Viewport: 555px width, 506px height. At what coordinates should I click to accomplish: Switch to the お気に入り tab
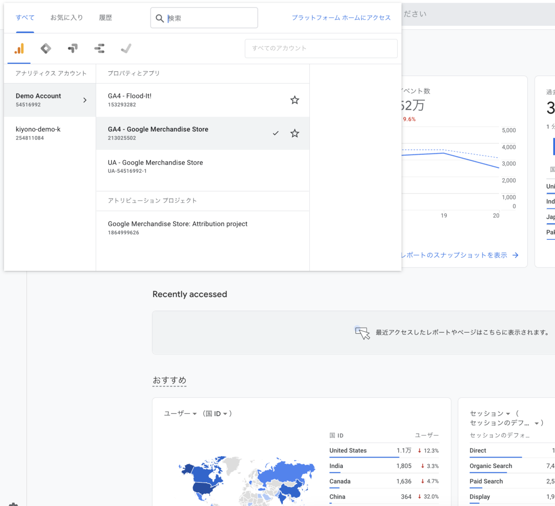[67, 18]
